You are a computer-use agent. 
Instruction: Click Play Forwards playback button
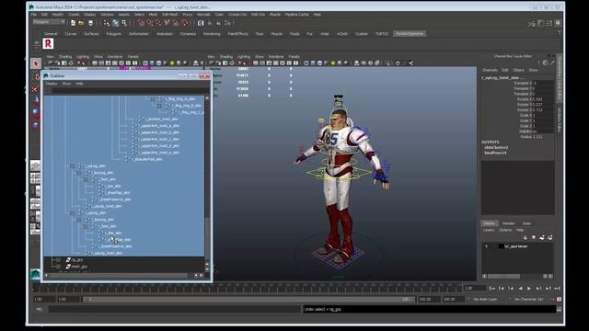529,288
